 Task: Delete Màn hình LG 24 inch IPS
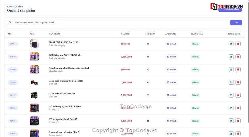click(x=238, y=95)
